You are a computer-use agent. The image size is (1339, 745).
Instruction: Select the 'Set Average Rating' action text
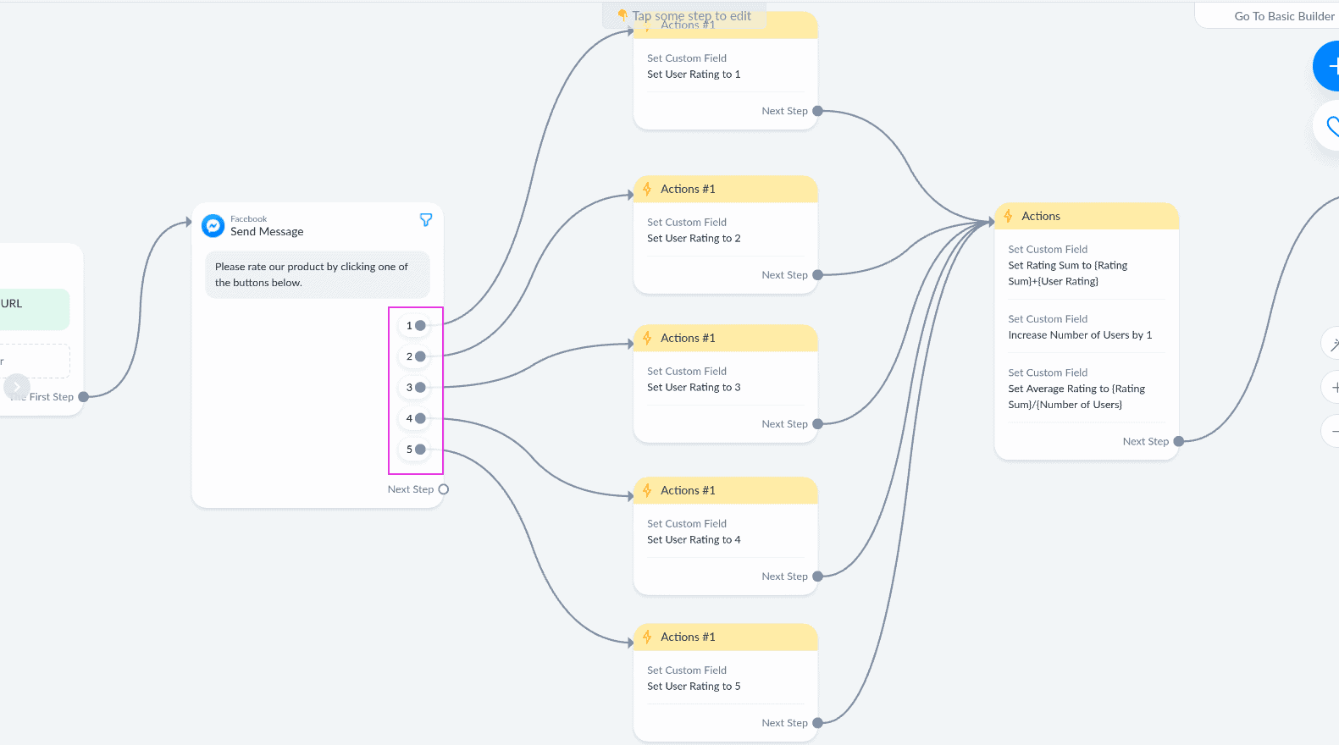pos(1076,397)
